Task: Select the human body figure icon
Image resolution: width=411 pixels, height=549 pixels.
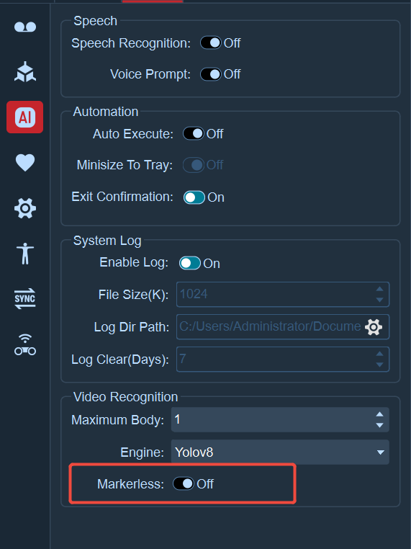Action: click(x=25, y=254)
